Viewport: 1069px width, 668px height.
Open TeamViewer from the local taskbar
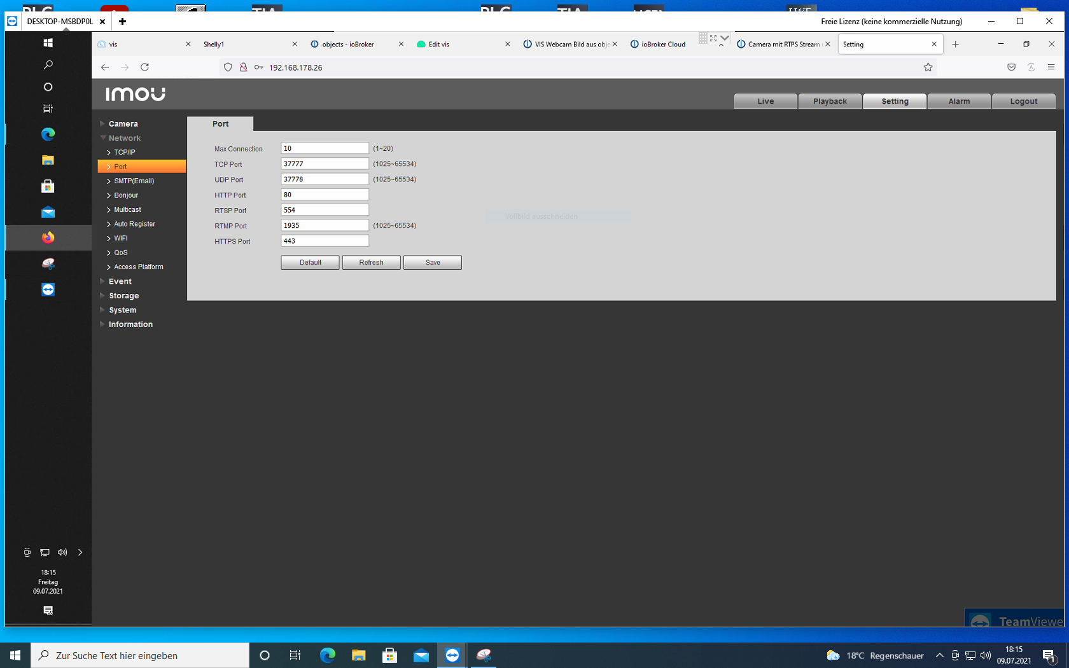(x=452, y=655)
